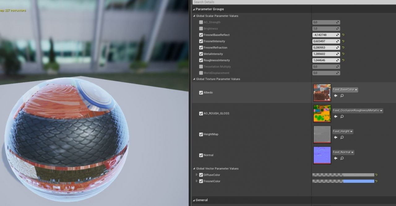The height and width of the screenshot is (206, 396).
Task: Disable the Albedo texture parameter checkbox
Action: pyautogui.click(x=201, y=92)
